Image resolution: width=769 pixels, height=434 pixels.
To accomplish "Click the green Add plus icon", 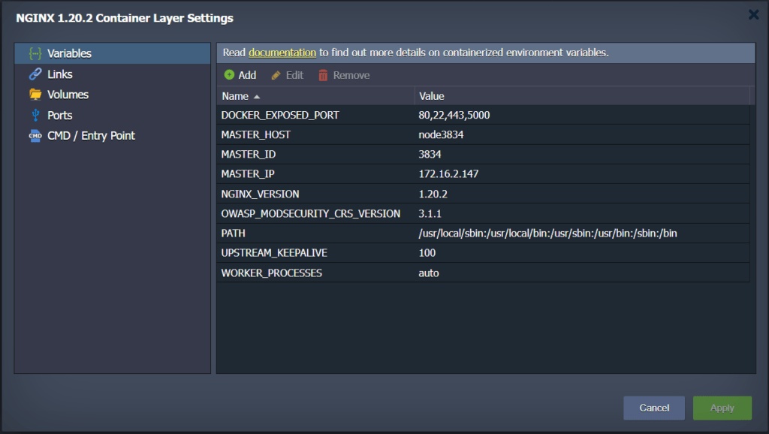I will point(229,75).
